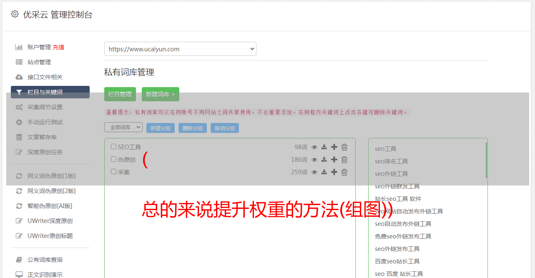
Task: Open UWriter原创标题
Action: click(50, 236)
